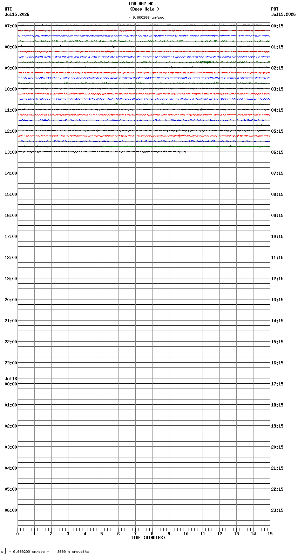Image resolution: width=298 pixels, height=556 pixels.
Task: Click the UTC time label '06:00'
Action: 11,510
